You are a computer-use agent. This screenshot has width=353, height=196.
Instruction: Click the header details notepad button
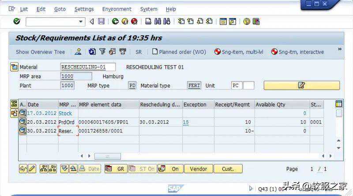301,85
